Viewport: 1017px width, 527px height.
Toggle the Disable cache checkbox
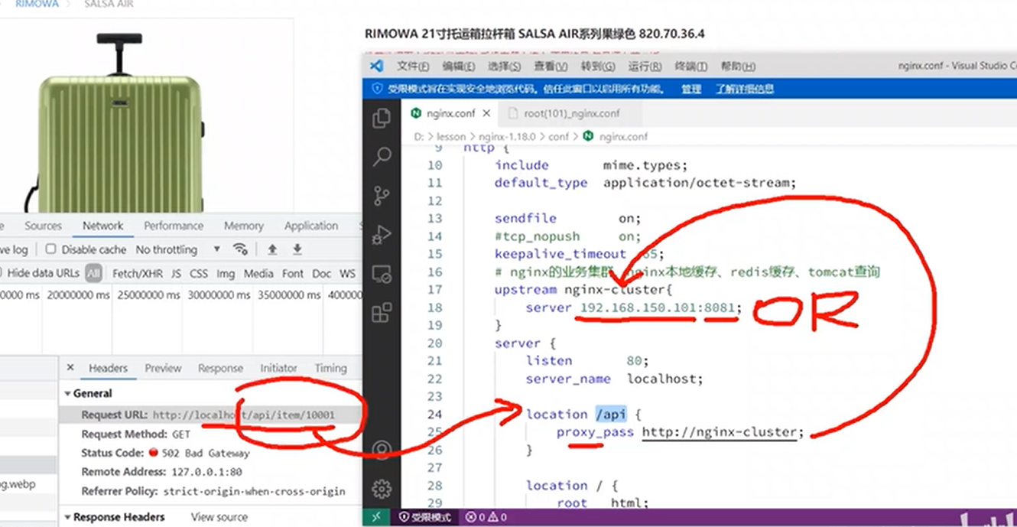(50, 249)
